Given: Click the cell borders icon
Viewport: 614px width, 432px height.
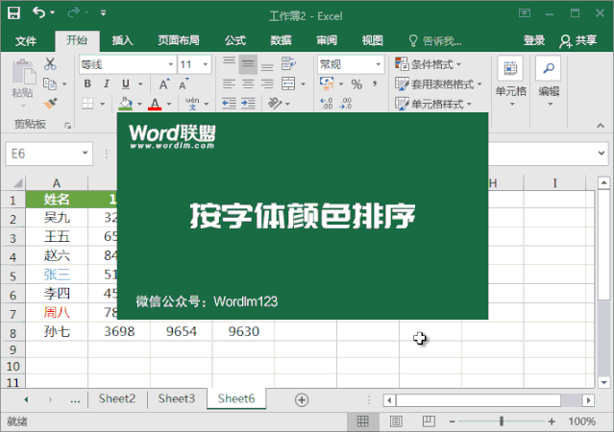Looking at the screenshot, I should point(87,104).
